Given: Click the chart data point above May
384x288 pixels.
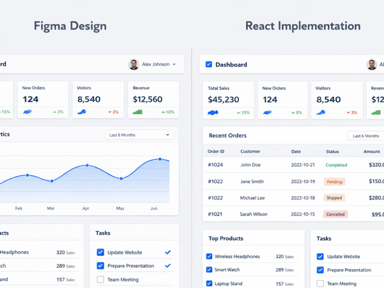Looking at the screenshot, I should 121,179.
